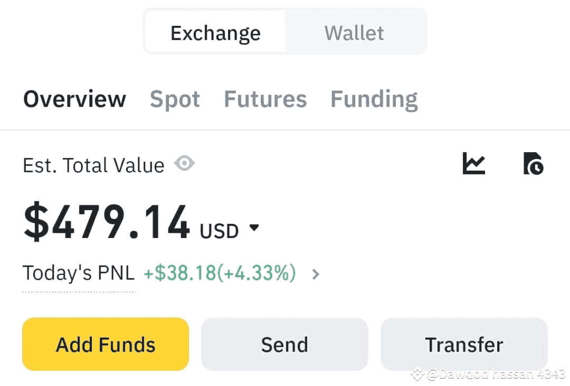The width and height of the screenshot is (570, 386).
Task: Switch to the Wallet toggle option
Action: [354, 33]
